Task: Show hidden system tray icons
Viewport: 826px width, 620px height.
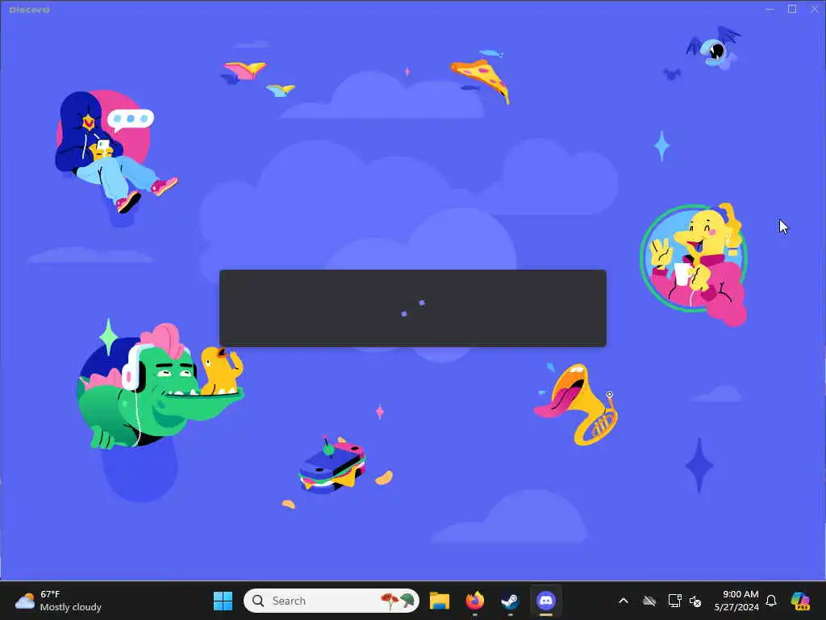Action: tap(624, 601)
